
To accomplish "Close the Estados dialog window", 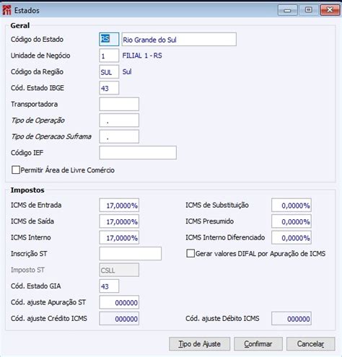I will tap(330, 10).
